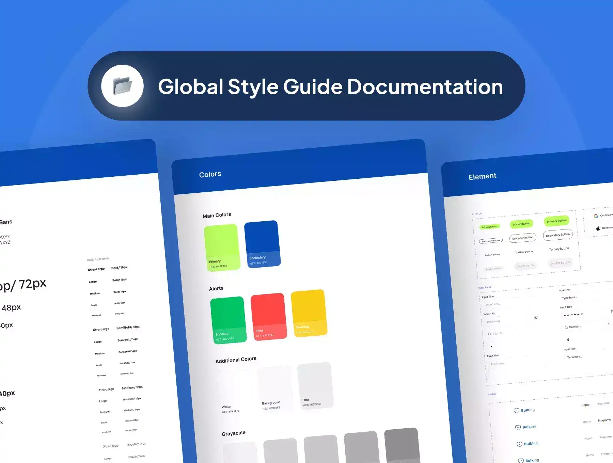This screenshot has width=613, height=463.
Task: Click the smallest Primary Button
Action: (489, 227)
